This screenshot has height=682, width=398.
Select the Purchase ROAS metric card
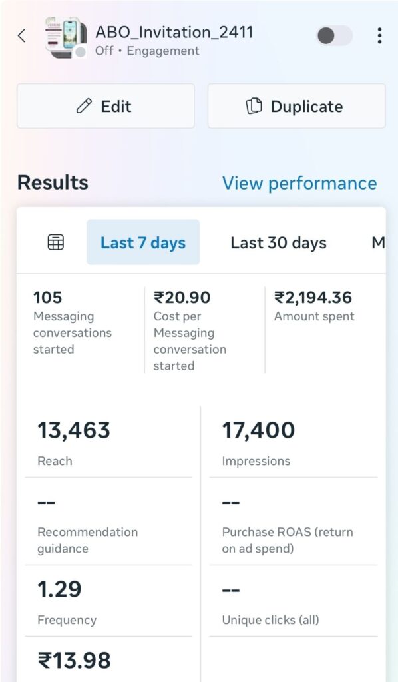point(294,522)
